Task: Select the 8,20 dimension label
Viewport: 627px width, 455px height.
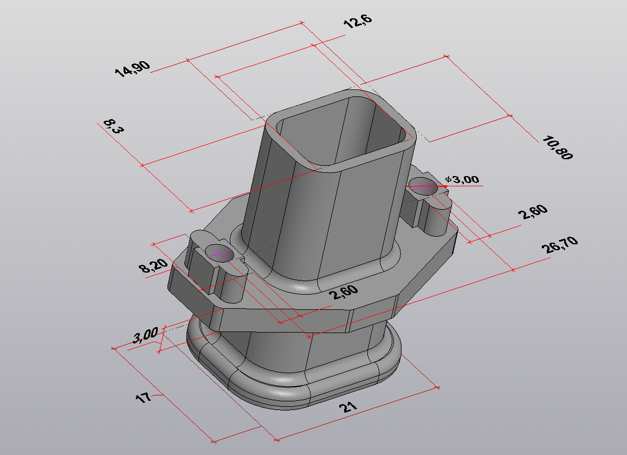Action: tap(153, 265)
